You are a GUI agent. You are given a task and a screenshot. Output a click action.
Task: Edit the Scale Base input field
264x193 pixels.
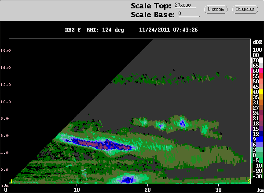click(189, 14)
